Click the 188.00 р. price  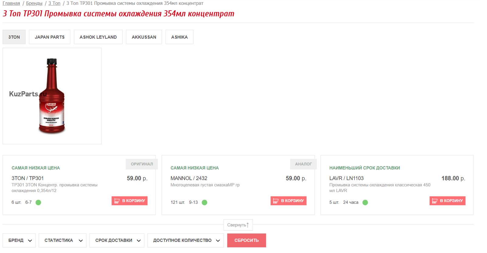coord(454,178)
